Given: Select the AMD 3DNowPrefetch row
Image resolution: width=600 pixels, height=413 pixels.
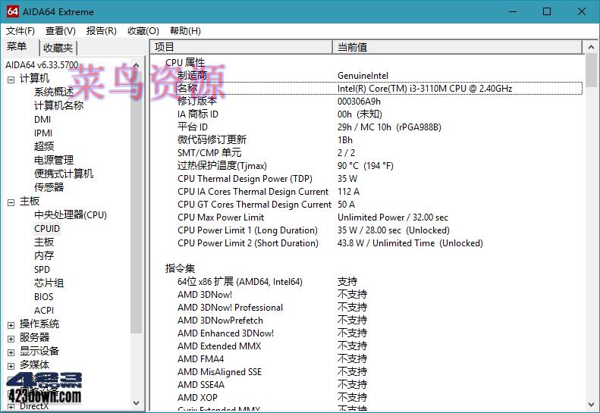Looking at the screenshot, I should tap(379, 320).
